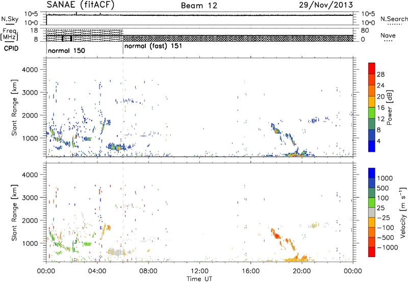Click the -100 label on Velocity colorbar
Screen dimensions: 408x282
[x=386, y=228]
